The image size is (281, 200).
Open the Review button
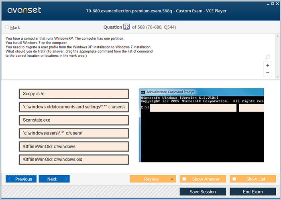[153, 179]
